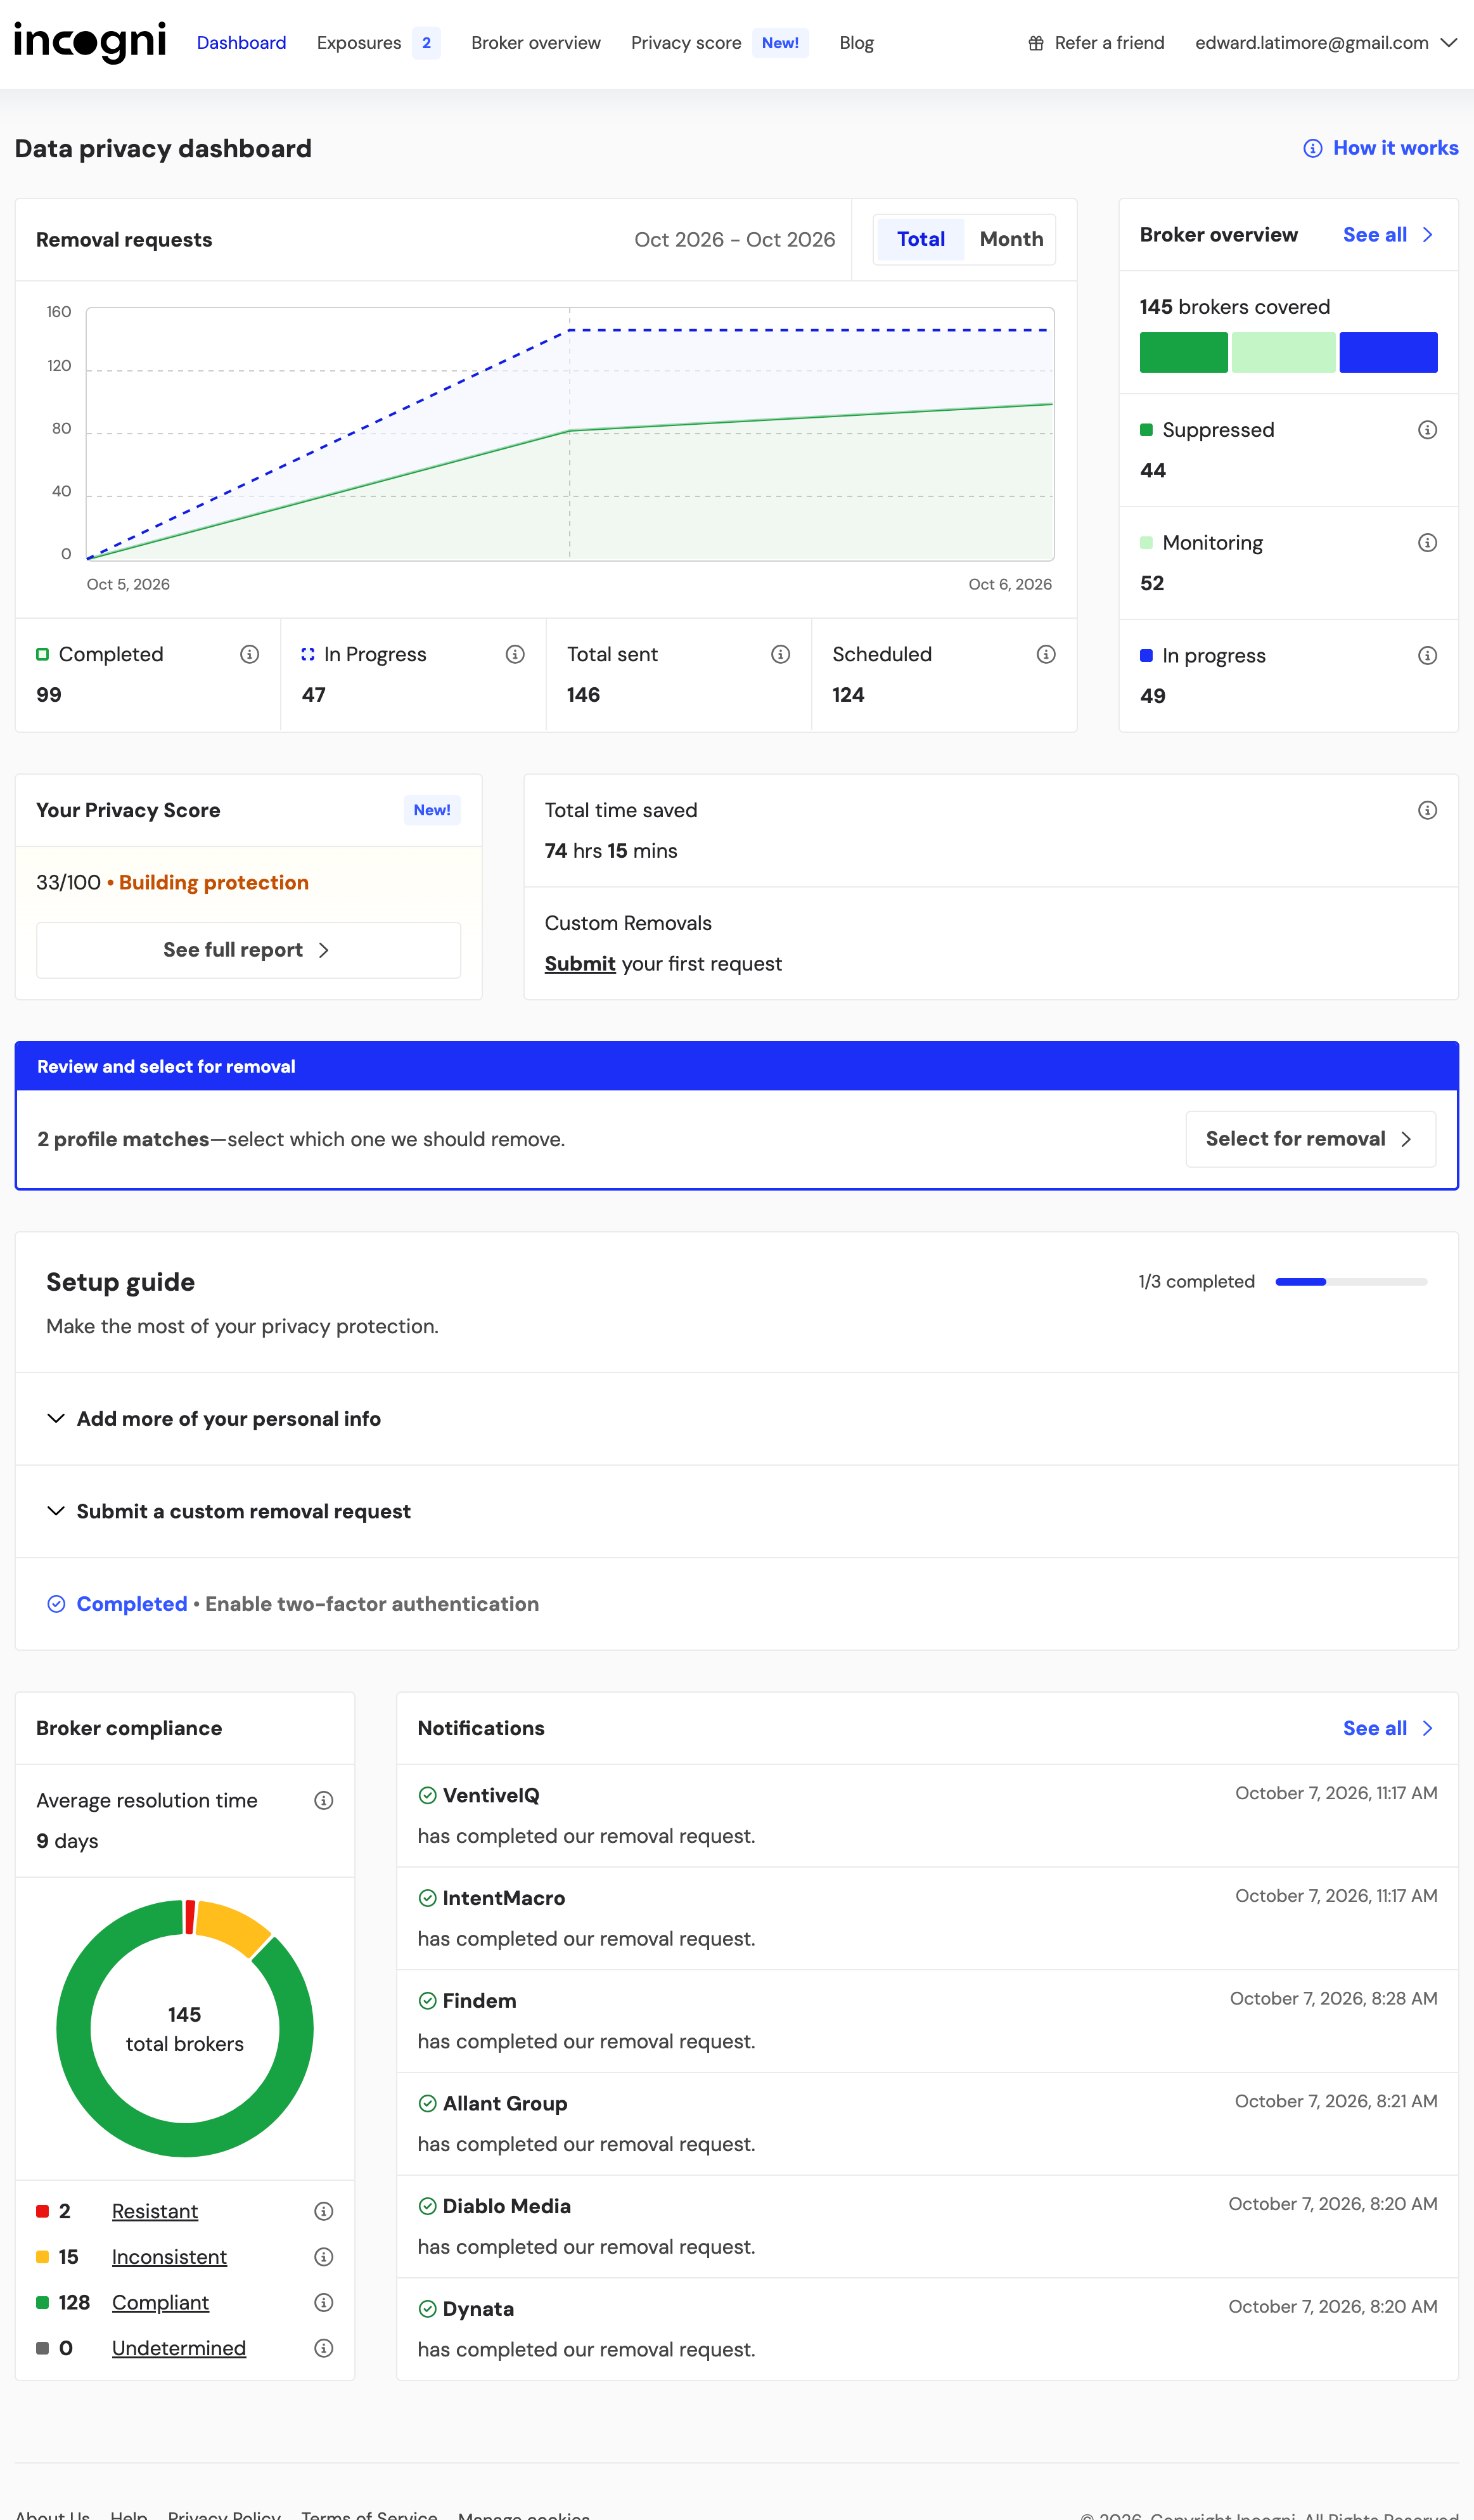The height and width of the screenshot is (2520, 1474).
Task: Open the Undetermined brokers link
Action: pos(179,2348)
